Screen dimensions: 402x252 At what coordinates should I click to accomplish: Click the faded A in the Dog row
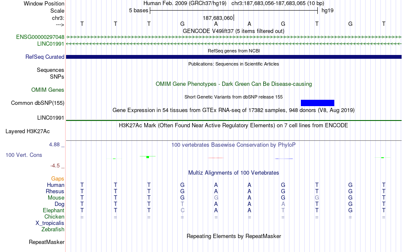(283, 204)
